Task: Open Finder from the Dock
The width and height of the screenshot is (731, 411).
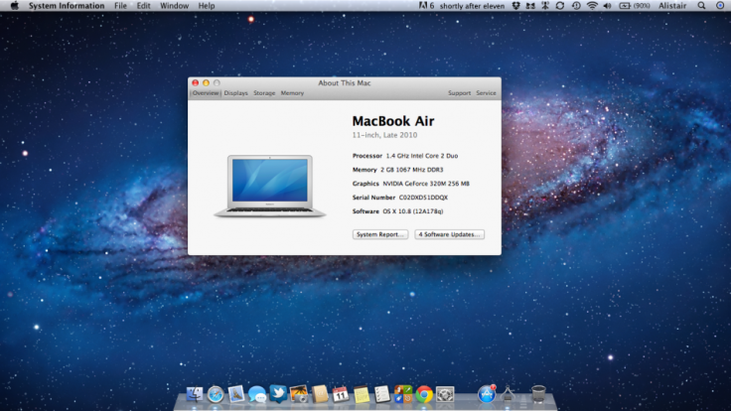Action: click(x=195, y=394)
